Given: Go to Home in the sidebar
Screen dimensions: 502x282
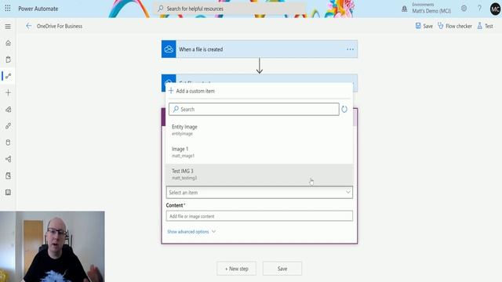Looking at the screenshot, I should tap(8, 43).
